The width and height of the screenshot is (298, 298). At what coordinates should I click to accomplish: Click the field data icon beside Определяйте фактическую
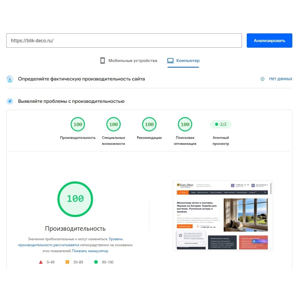[10, 79]
